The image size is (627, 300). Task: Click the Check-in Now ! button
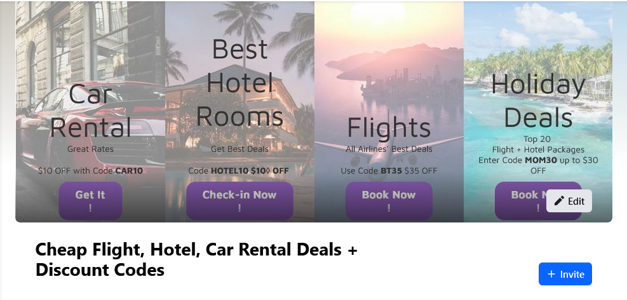tap(239, 201)
